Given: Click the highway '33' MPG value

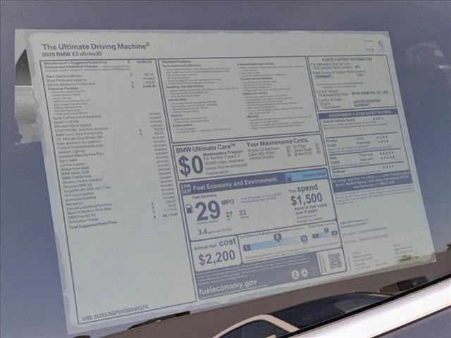Looking at the screenshot, I should (x=242, y=213).
